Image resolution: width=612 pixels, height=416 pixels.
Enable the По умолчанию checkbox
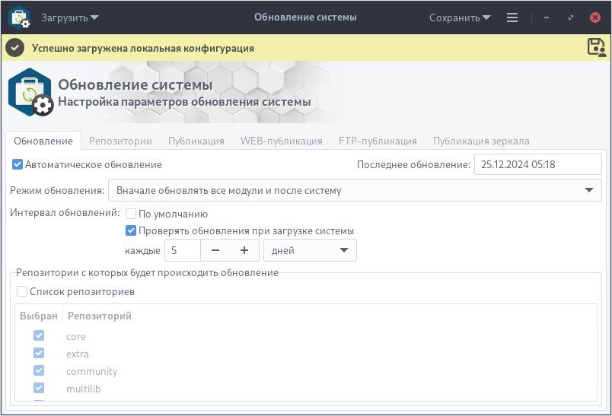point(131,214)
